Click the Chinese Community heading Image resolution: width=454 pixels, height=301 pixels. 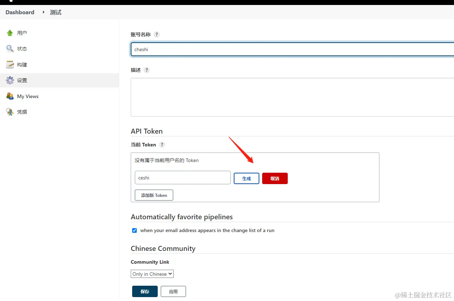pyautogui.click(x=163, y=248)
